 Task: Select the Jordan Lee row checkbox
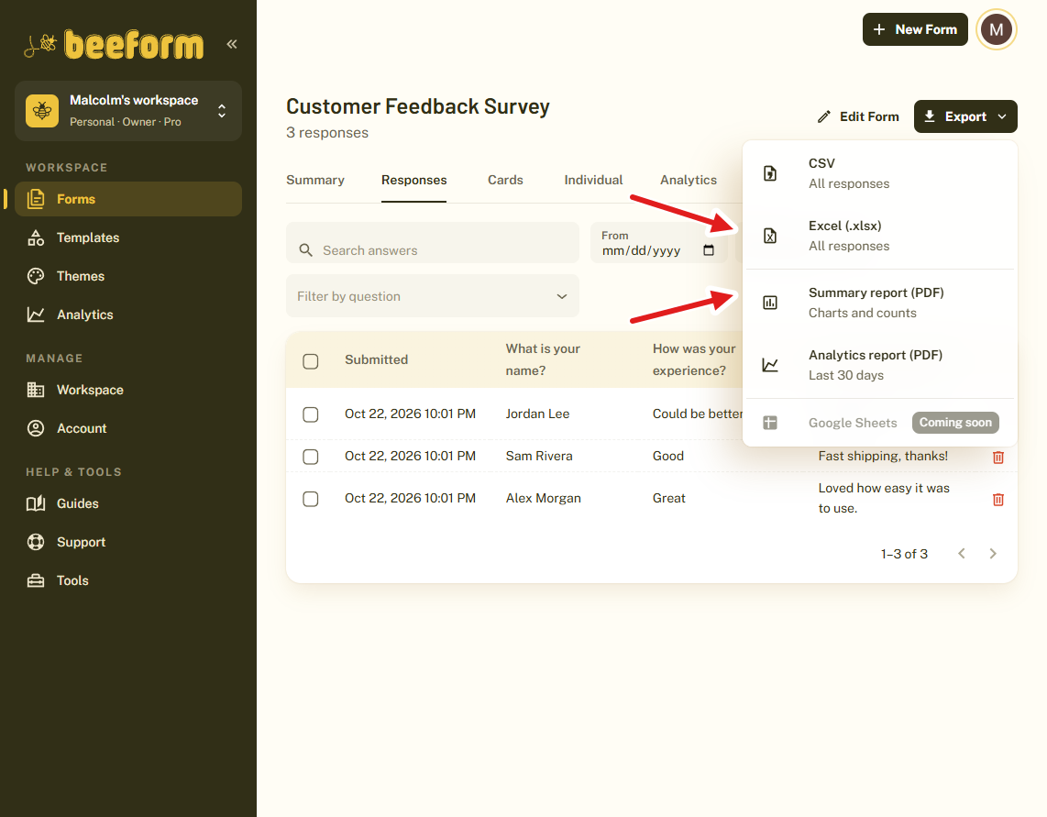click(x=311, y=414)
